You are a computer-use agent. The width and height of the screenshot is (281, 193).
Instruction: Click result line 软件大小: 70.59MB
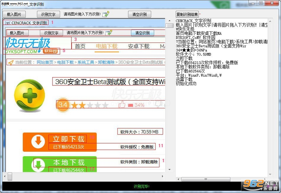pos(193,54)
